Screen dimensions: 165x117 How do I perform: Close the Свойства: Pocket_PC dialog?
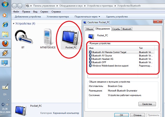tap(158, 21)
